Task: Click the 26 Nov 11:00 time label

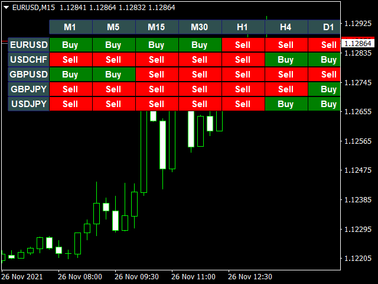Action: coord(193,277)
